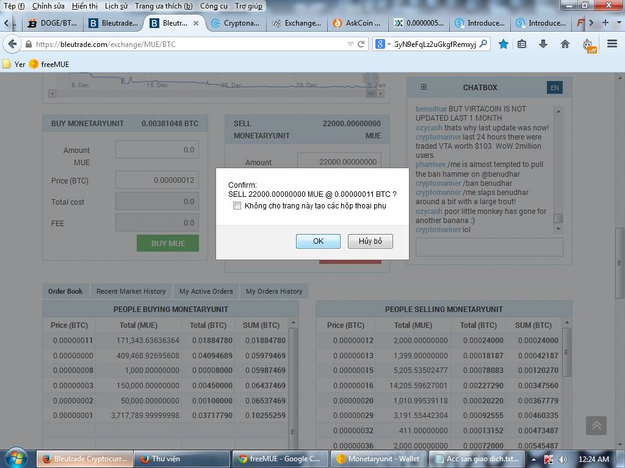Click the buy Price (BTC) input field
The height and width of the screenshot is (468, 625).
click(157, 180)
